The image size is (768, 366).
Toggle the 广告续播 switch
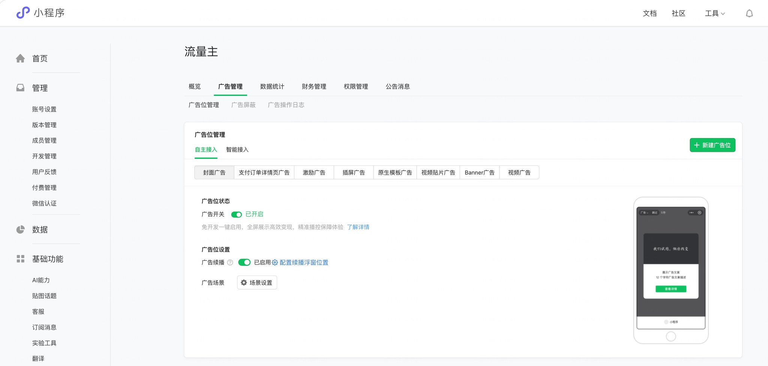pos(244,262)
